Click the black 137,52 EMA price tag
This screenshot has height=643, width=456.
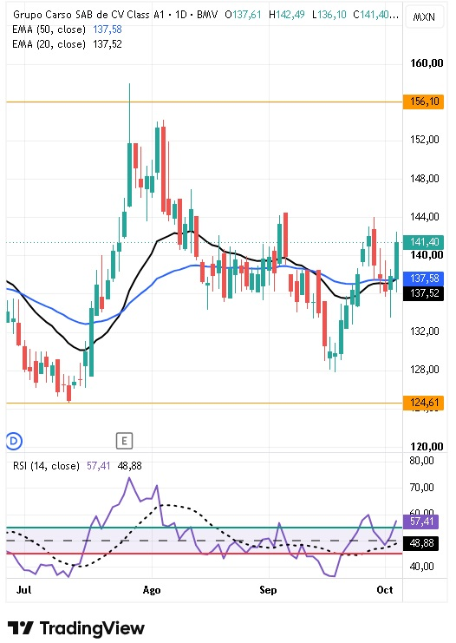(x=424, y=293)
